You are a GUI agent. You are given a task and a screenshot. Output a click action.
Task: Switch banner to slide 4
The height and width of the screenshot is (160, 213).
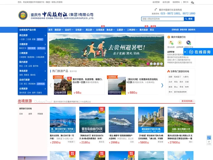[158, 64]
